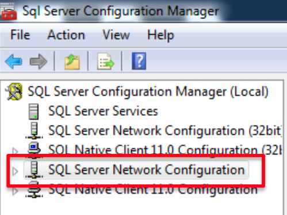Image resolution: width=287 pixels, height=215 pixels.
Task: Click the blue Back arrow
Action: (x=13, y=62)
